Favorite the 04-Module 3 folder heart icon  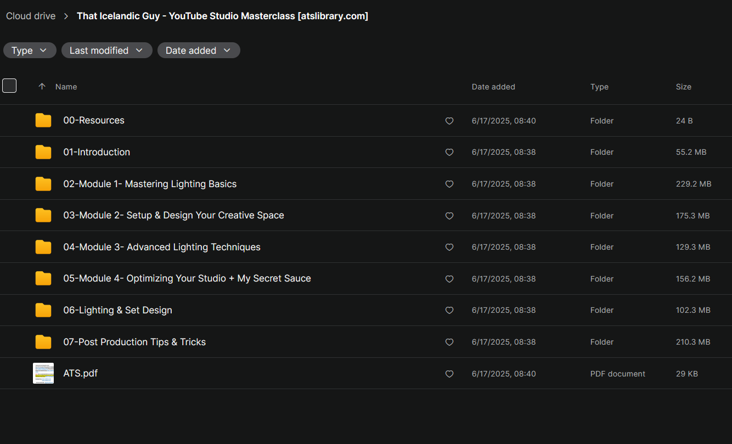(x=449, y=248)
